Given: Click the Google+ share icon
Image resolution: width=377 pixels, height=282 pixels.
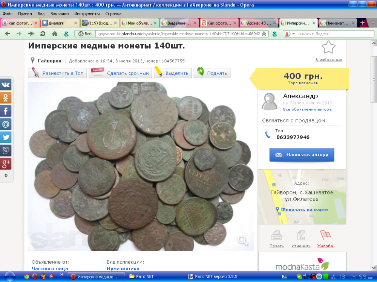Looking at the screenshot, I should click(6, 164).
